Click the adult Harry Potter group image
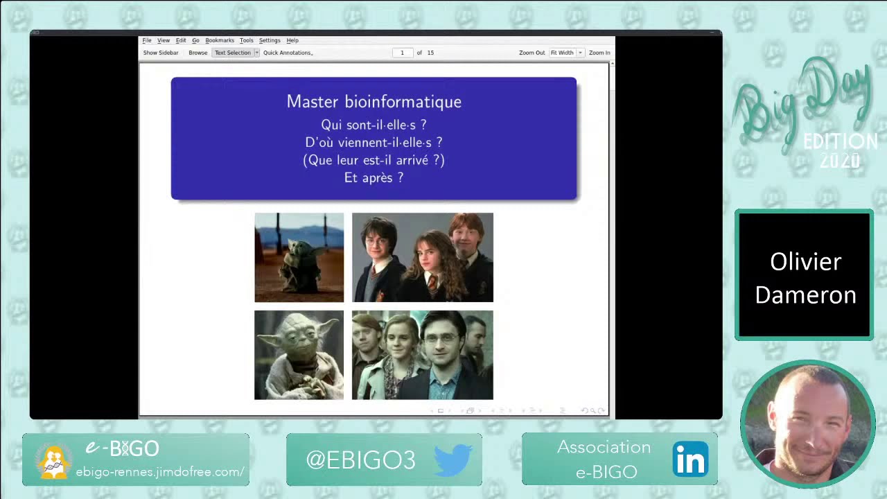Image resolution: width=887 pixels, height=499 pixels. point(423,355)
